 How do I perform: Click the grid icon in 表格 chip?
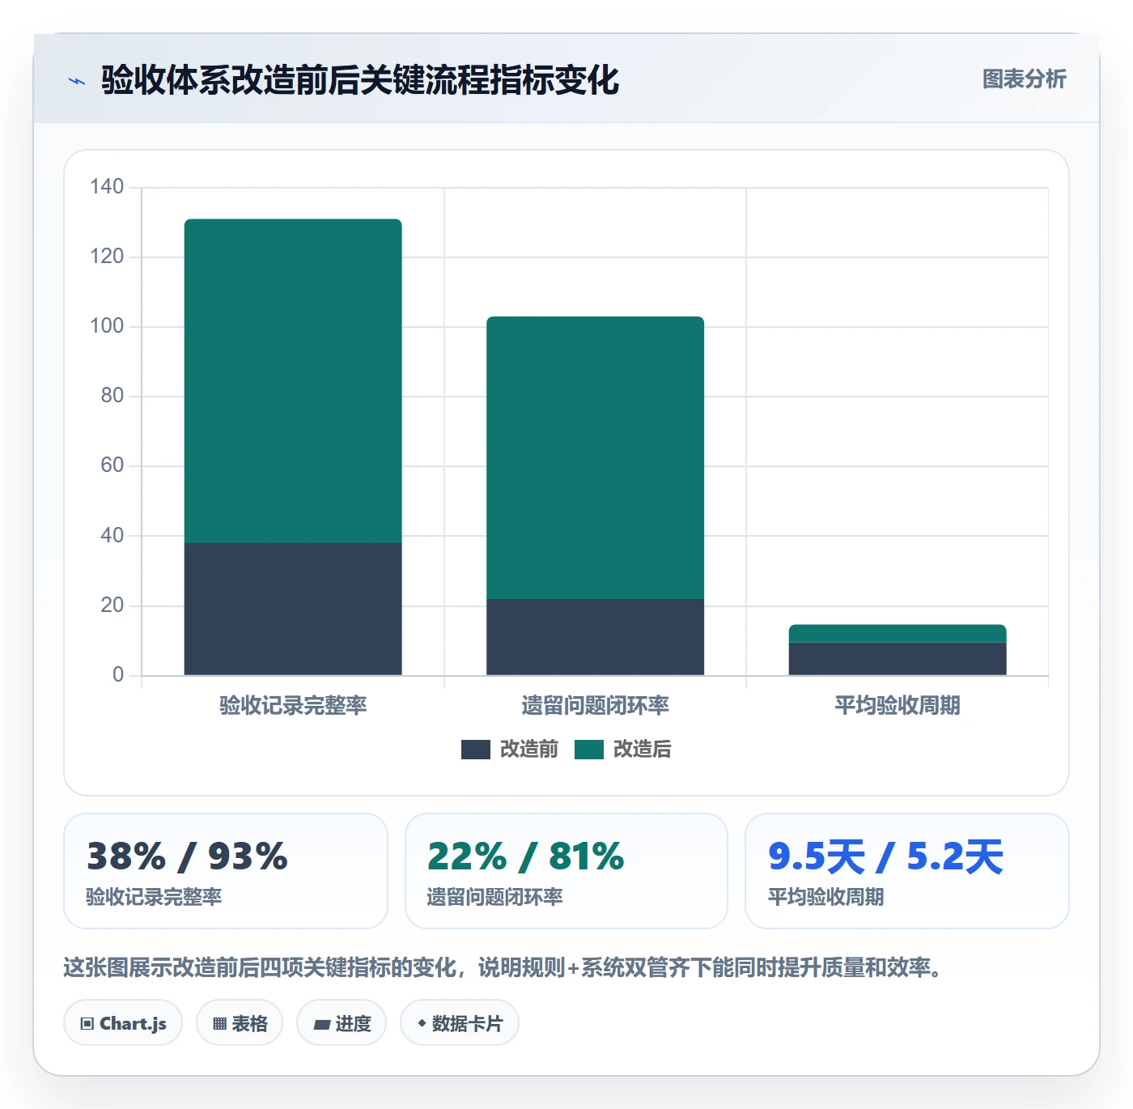pos(219,1024)
